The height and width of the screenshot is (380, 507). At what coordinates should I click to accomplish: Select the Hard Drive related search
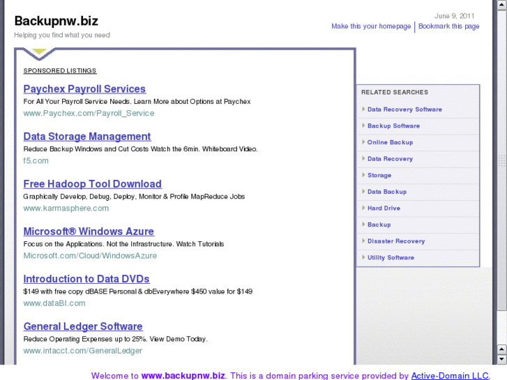384,208
